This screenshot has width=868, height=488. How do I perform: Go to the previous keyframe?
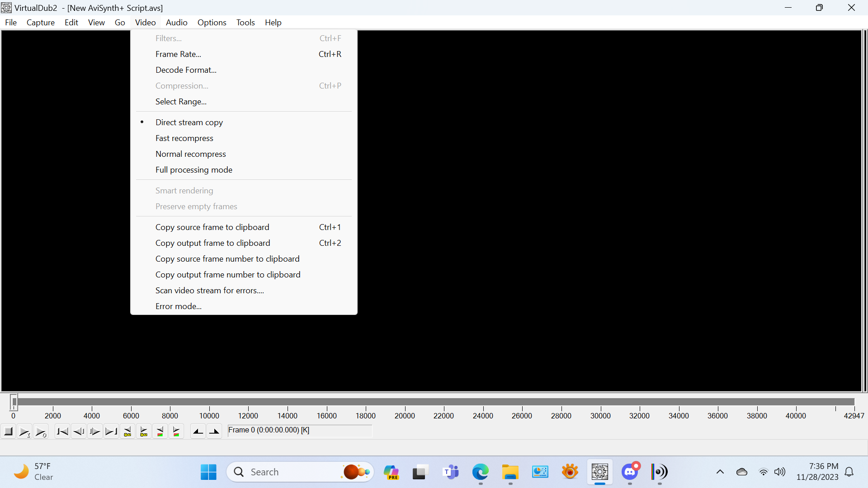(x=127, y=432)
